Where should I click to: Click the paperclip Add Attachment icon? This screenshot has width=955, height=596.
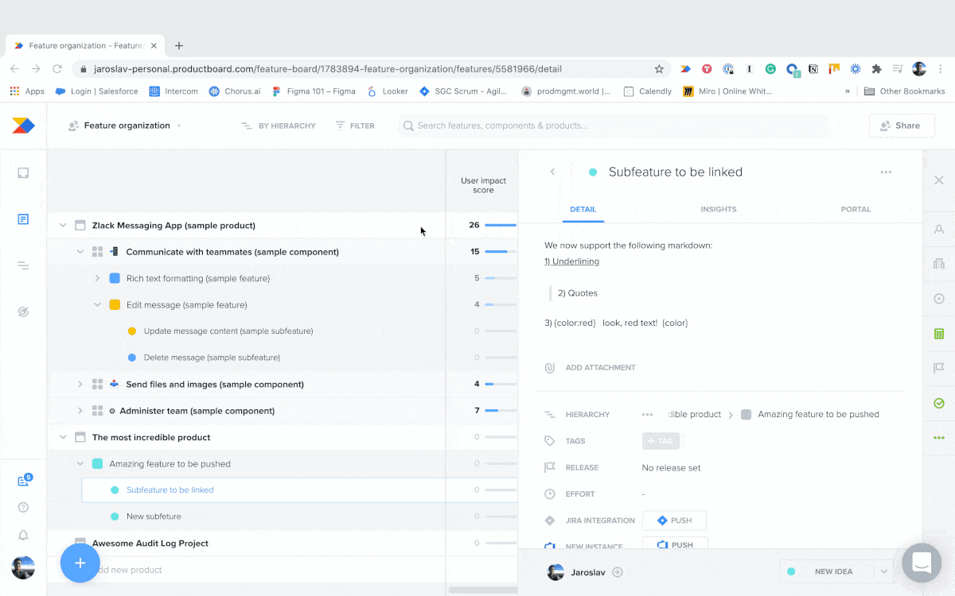pos(549,368)
